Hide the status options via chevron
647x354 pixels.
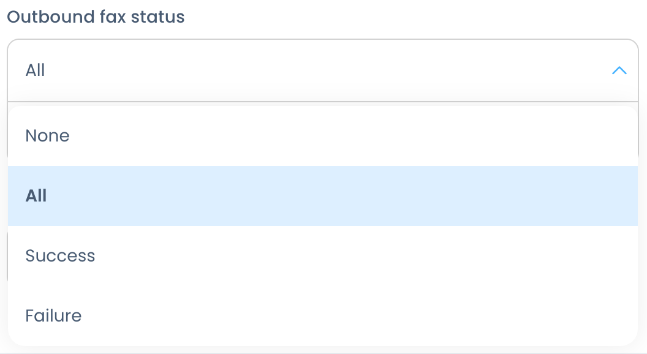coord(619,71)
